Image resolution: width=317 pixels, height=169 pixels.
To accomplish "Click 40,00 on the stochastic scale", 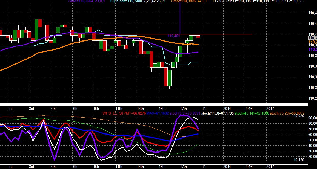I will pyautogui.click(x=313, y=145).
